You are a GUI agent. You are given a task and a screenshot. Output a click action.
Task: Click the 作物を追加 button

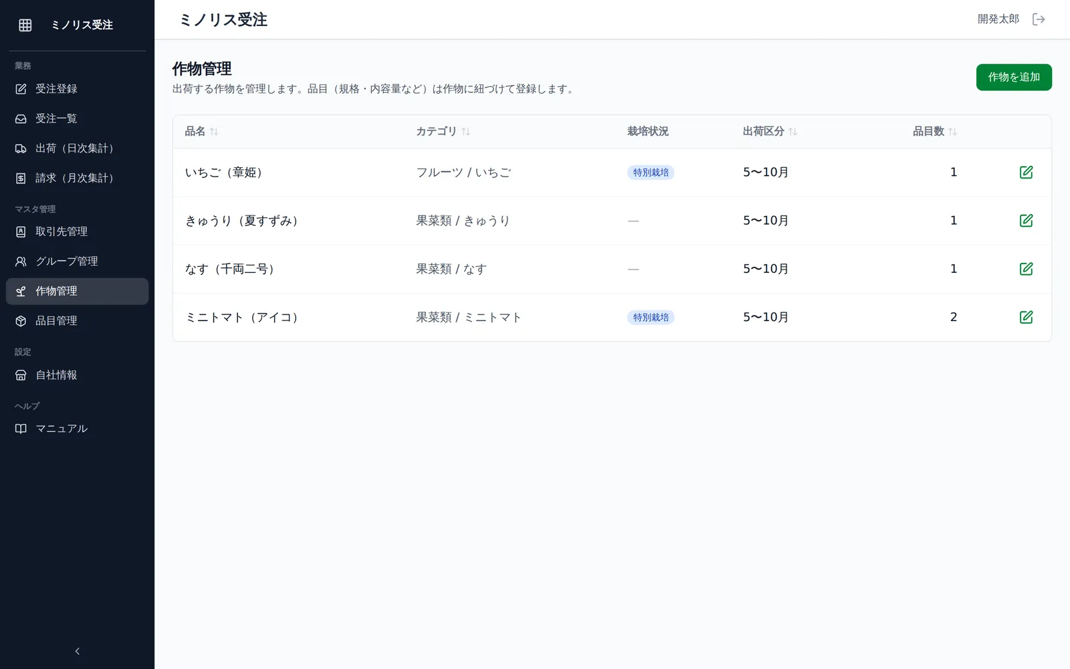[x=1014, y=77]
